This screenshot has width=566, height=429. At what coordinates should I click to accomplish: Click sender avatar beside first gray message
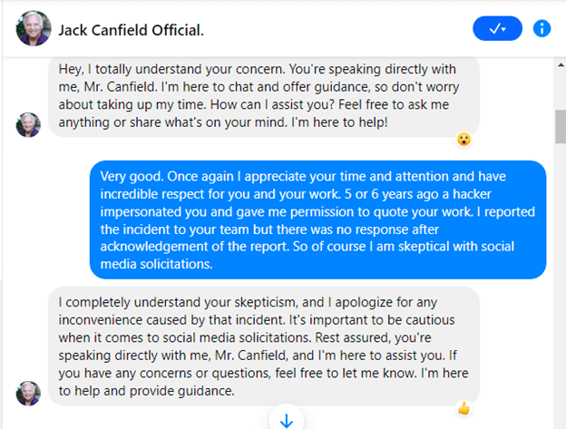[x=28, y=125]
